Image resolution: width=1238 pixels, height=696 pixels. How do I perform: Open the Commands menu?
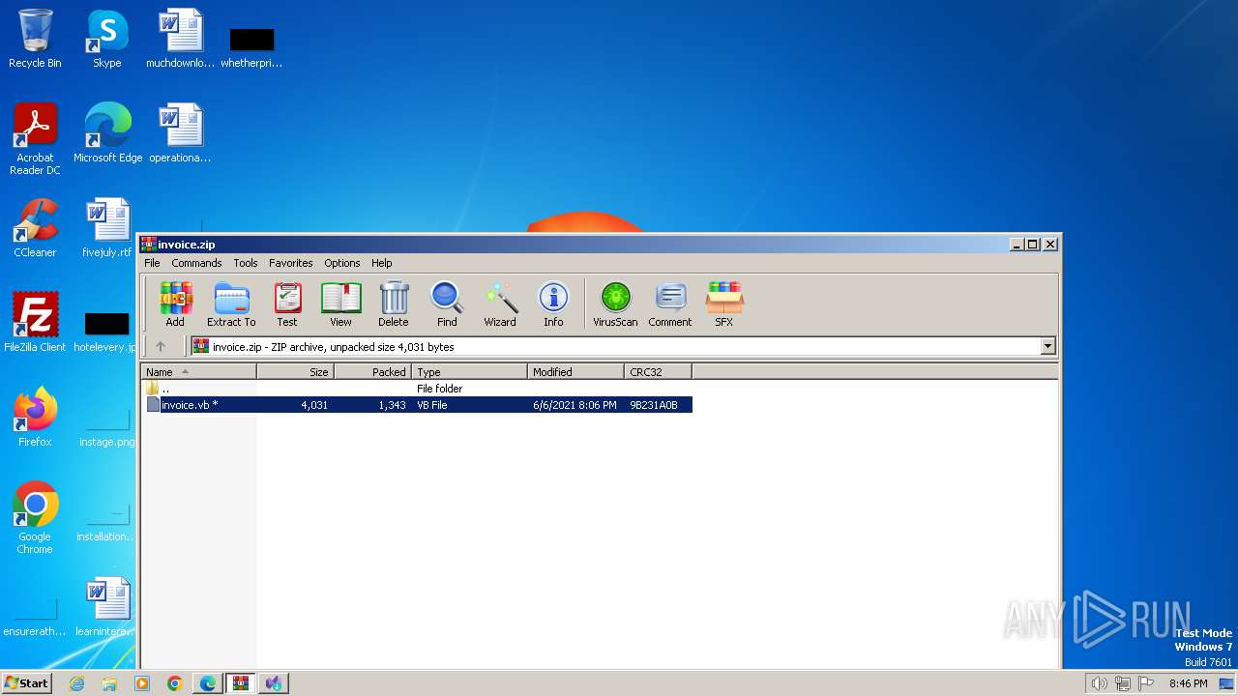click(196, 263)
